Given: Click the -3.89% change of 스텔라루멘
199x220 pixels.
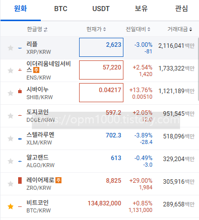Looking at the screenshot, I should tap(143, 135).
